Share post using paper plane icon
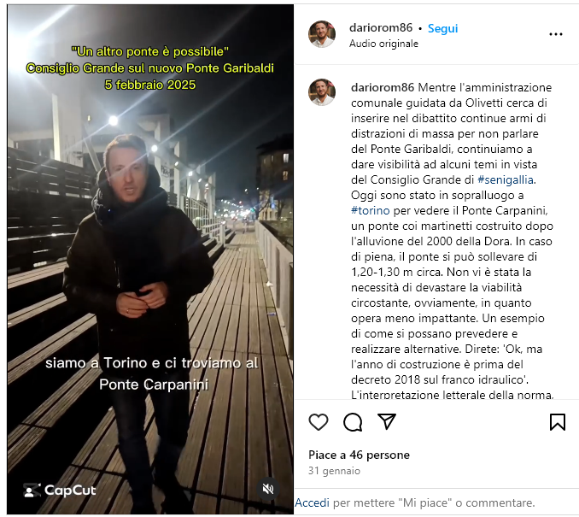 387,421
